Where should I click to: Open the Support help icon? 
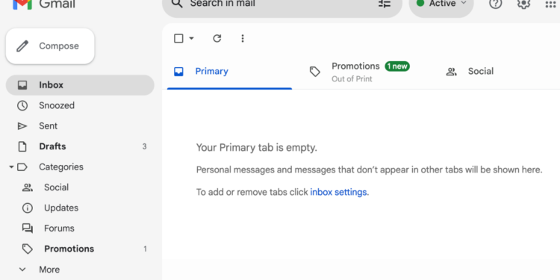tap(495, 3)
